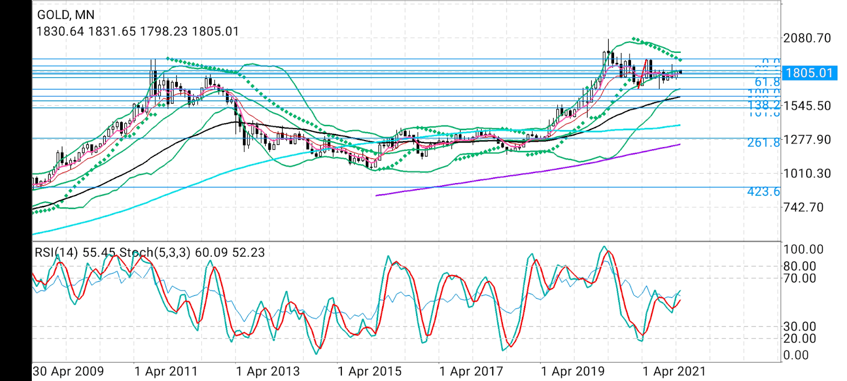Tap the OHLC price values line

coord(137,31)
